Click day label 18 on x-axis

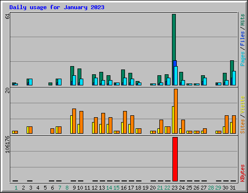[138, 188]
